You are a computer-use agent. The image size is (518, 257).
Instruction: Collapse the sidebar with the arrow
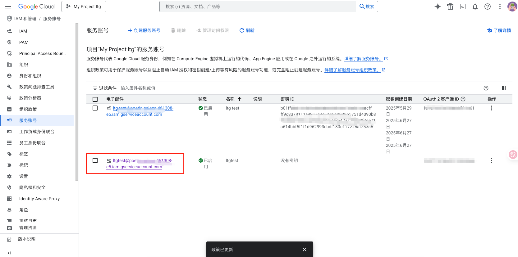[9, 253]
